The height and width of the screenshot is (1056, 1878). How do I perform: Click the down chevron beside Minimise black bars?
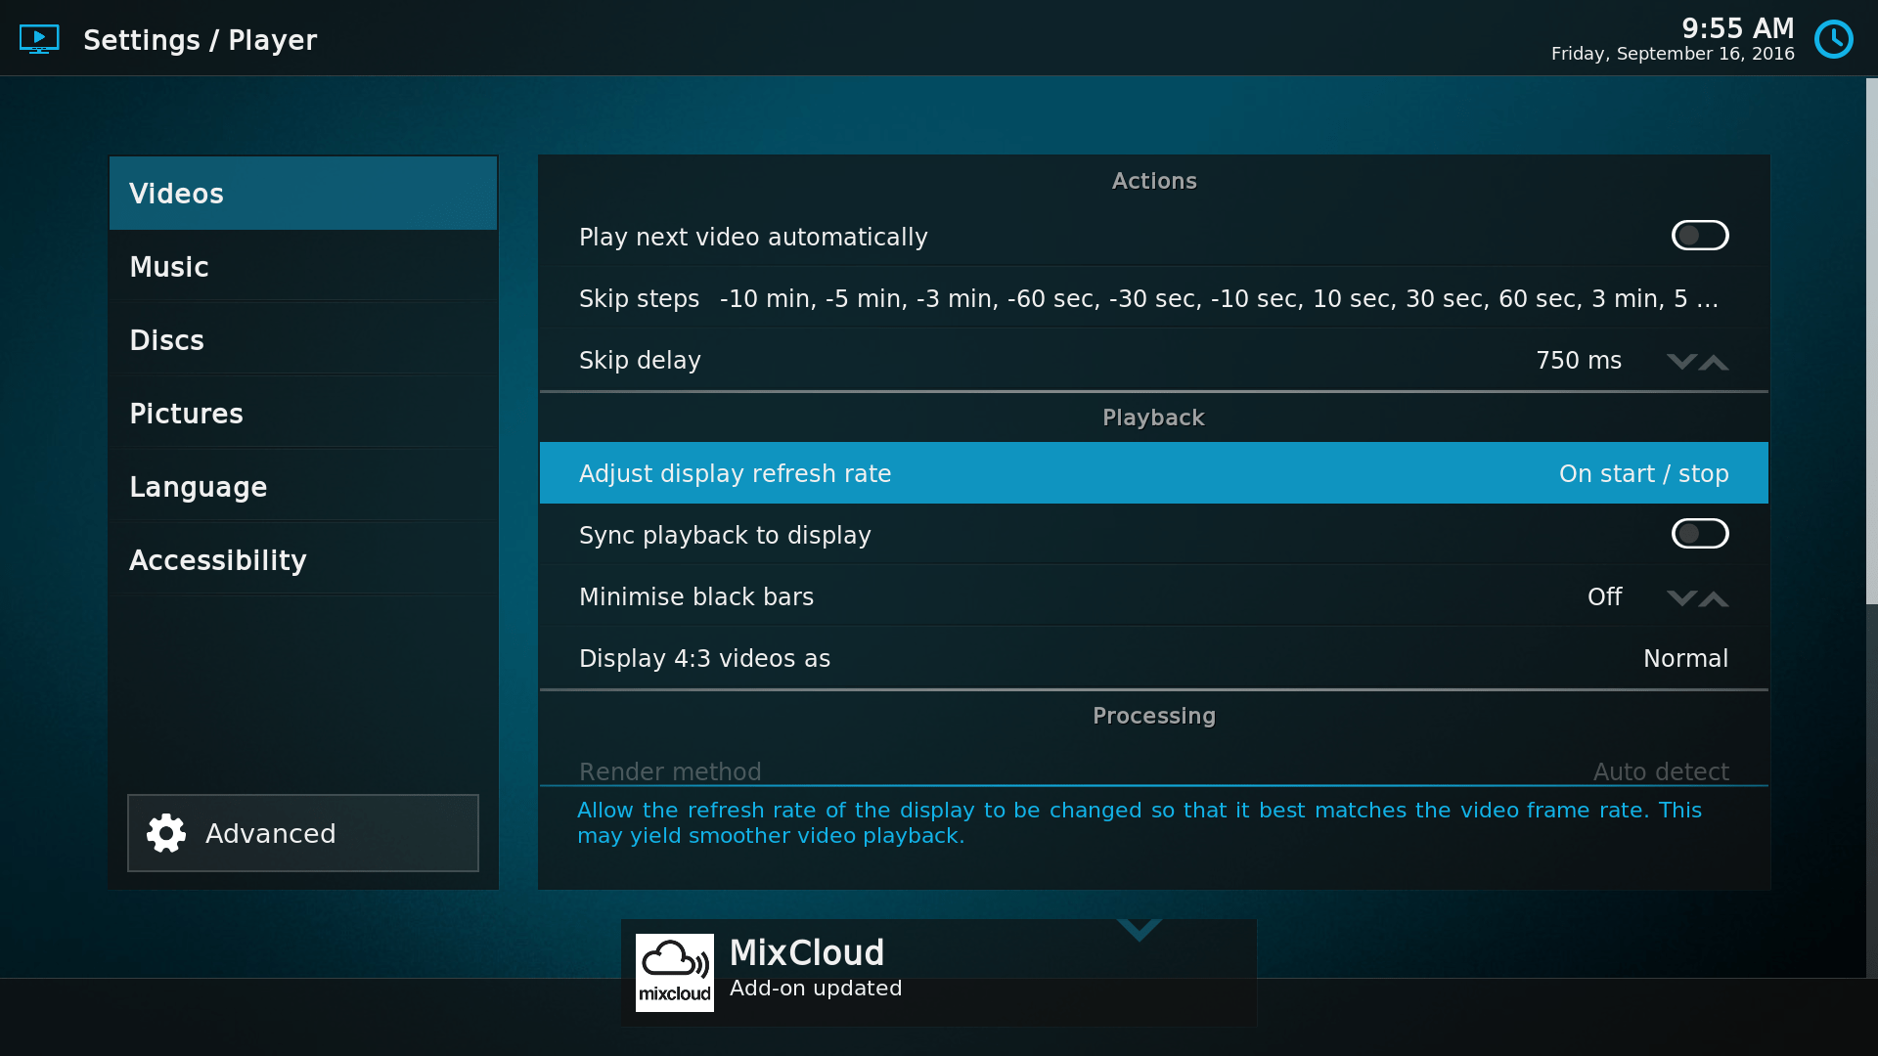pos(1680,598)
